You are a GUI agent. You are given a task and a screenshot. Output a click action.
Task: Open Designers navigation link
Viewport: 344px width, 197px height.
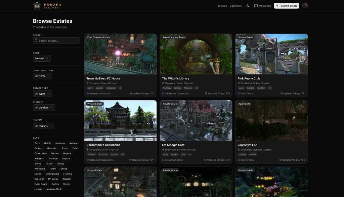point(235,6)
